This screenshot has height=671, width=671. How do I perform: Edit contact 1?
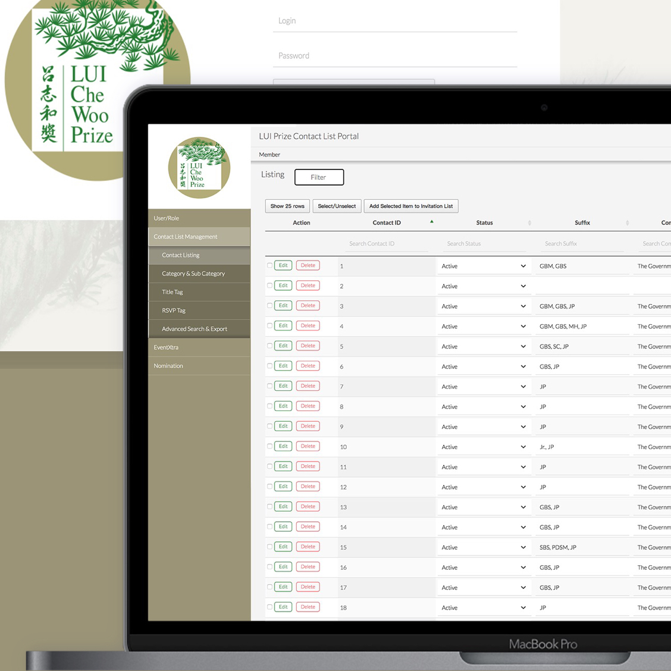click(283, 265)
